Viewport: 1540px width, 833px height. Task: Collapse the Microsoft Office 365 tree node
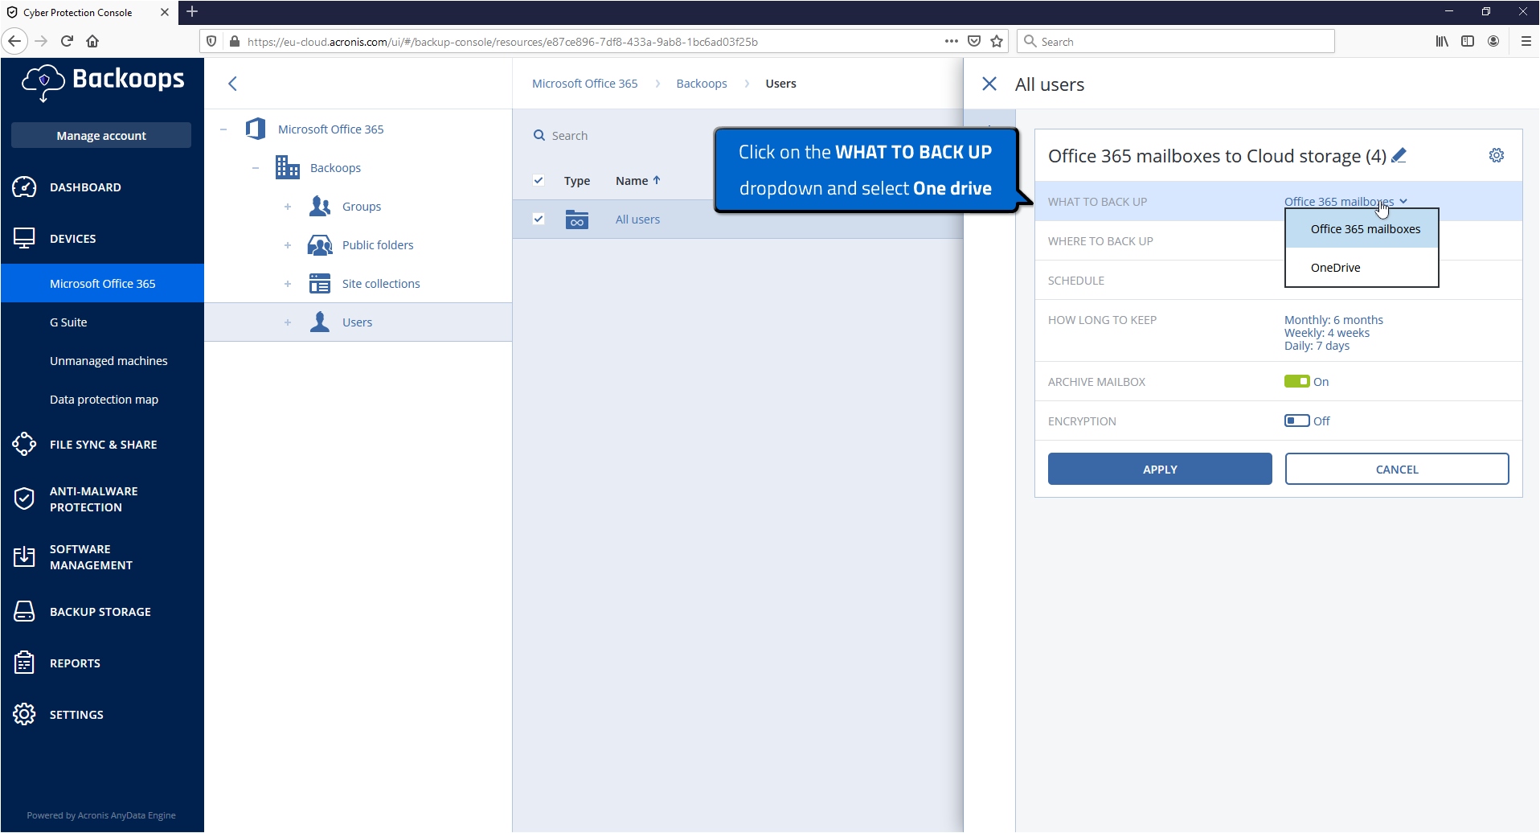pos(223,129)
